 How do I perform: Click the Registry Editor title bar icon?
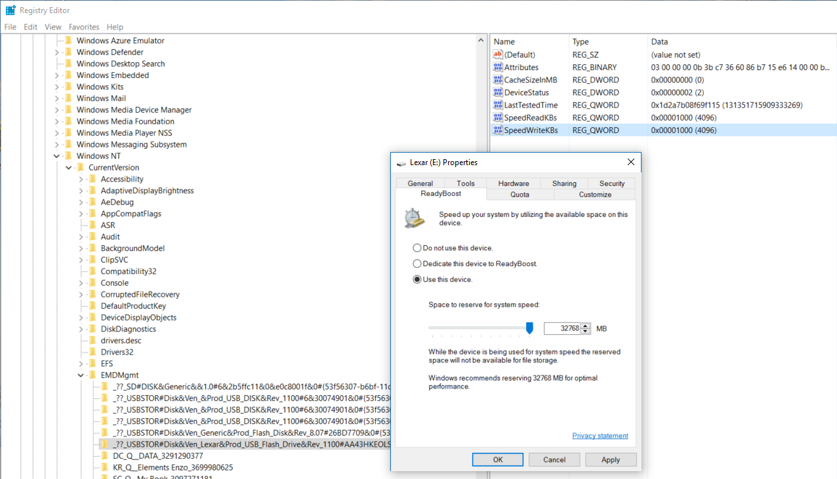[10, 10]
